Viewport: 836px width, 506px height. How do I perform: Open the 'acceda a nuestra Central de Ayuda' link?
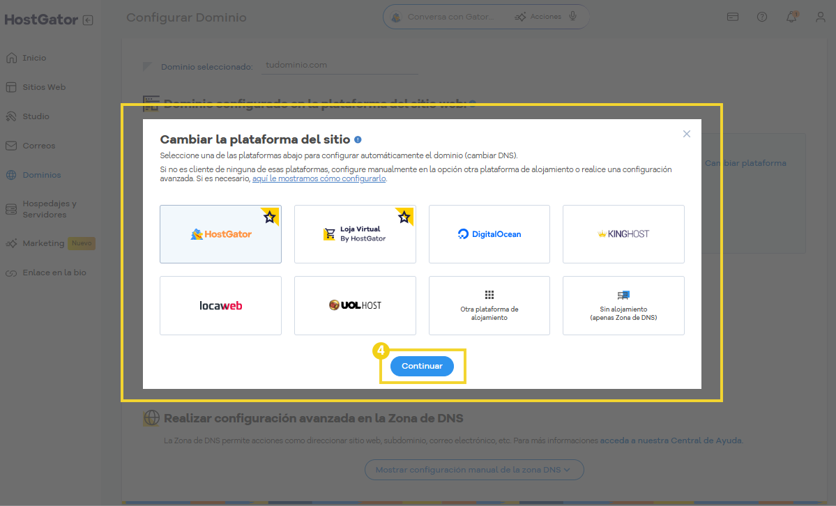click(x=671, y=440)
